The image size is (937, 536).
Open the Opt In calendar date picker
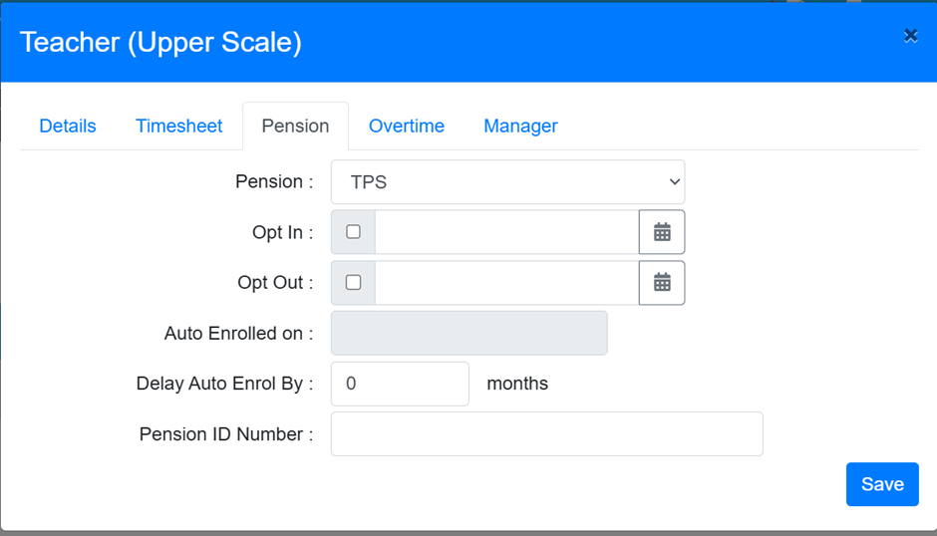(662, 232)
